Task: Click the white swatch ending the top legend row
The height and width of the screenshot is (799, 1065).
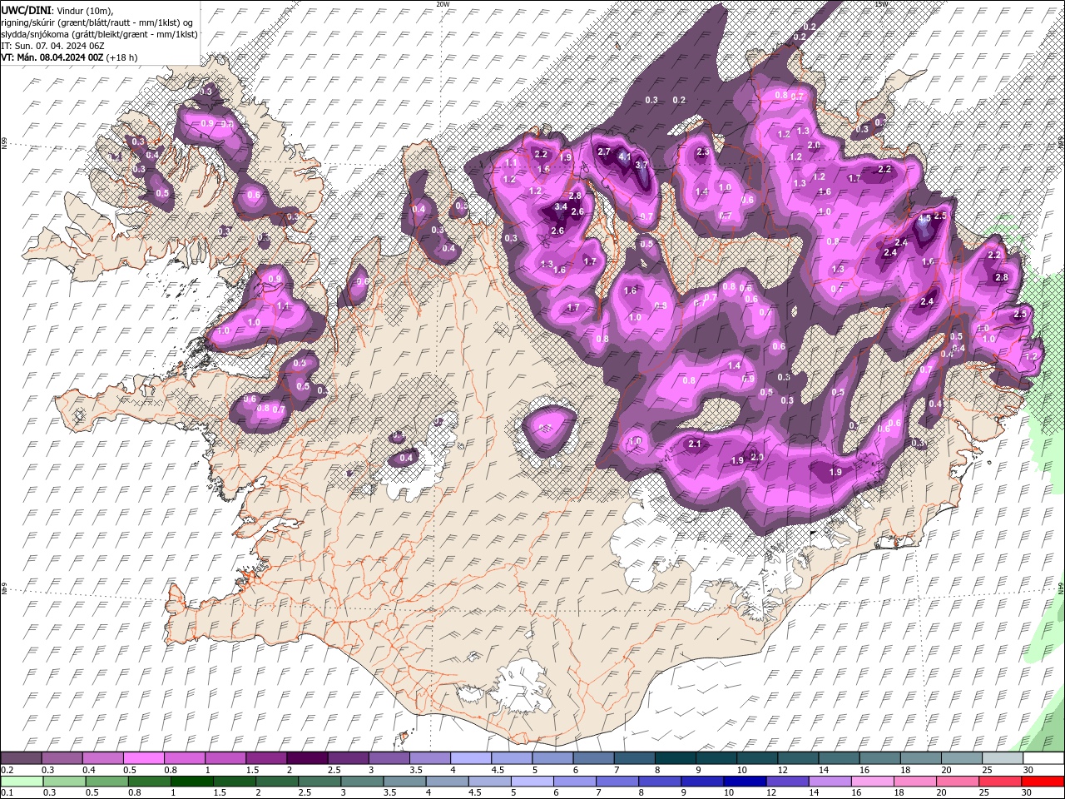Action: tap(1043, 758)
